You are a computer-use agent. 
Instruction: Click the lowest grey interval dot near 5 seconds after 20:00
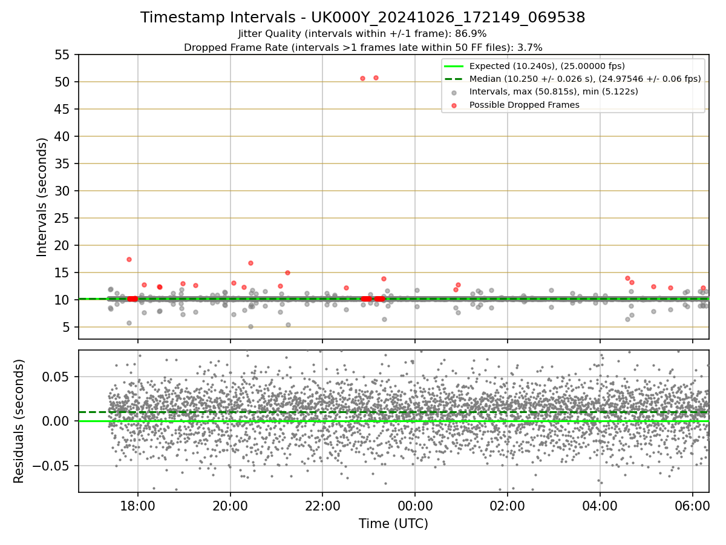[x=250, y=326]
